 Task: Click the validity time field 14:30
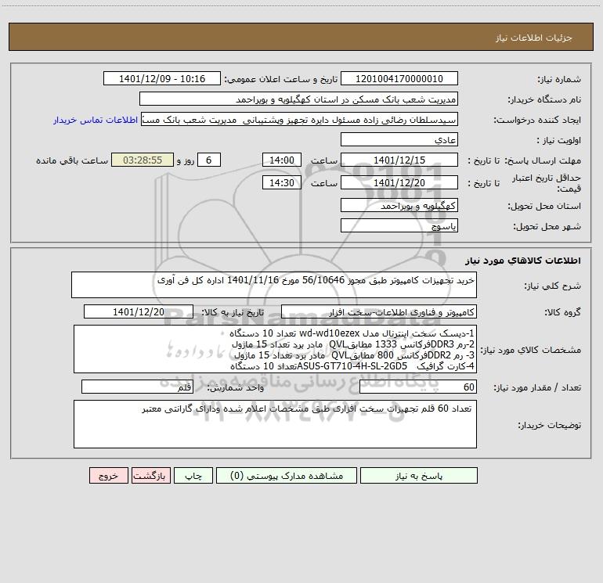point(281,182)
